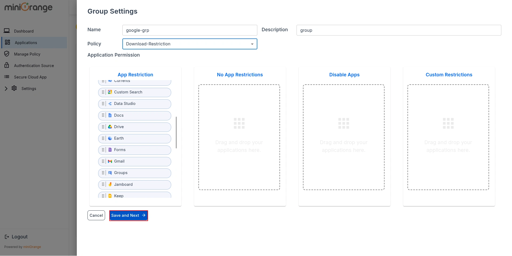Image resolution: width=512 pixels, height=256 pixels.
Task: Click the Description input field
Action: 399,30
